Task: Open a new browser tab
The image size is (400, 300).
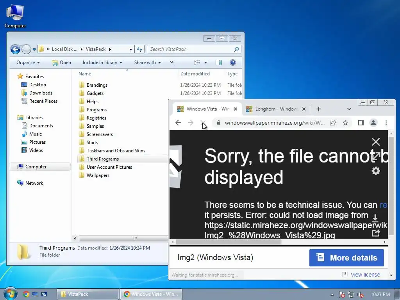Action: click(319, 109)
